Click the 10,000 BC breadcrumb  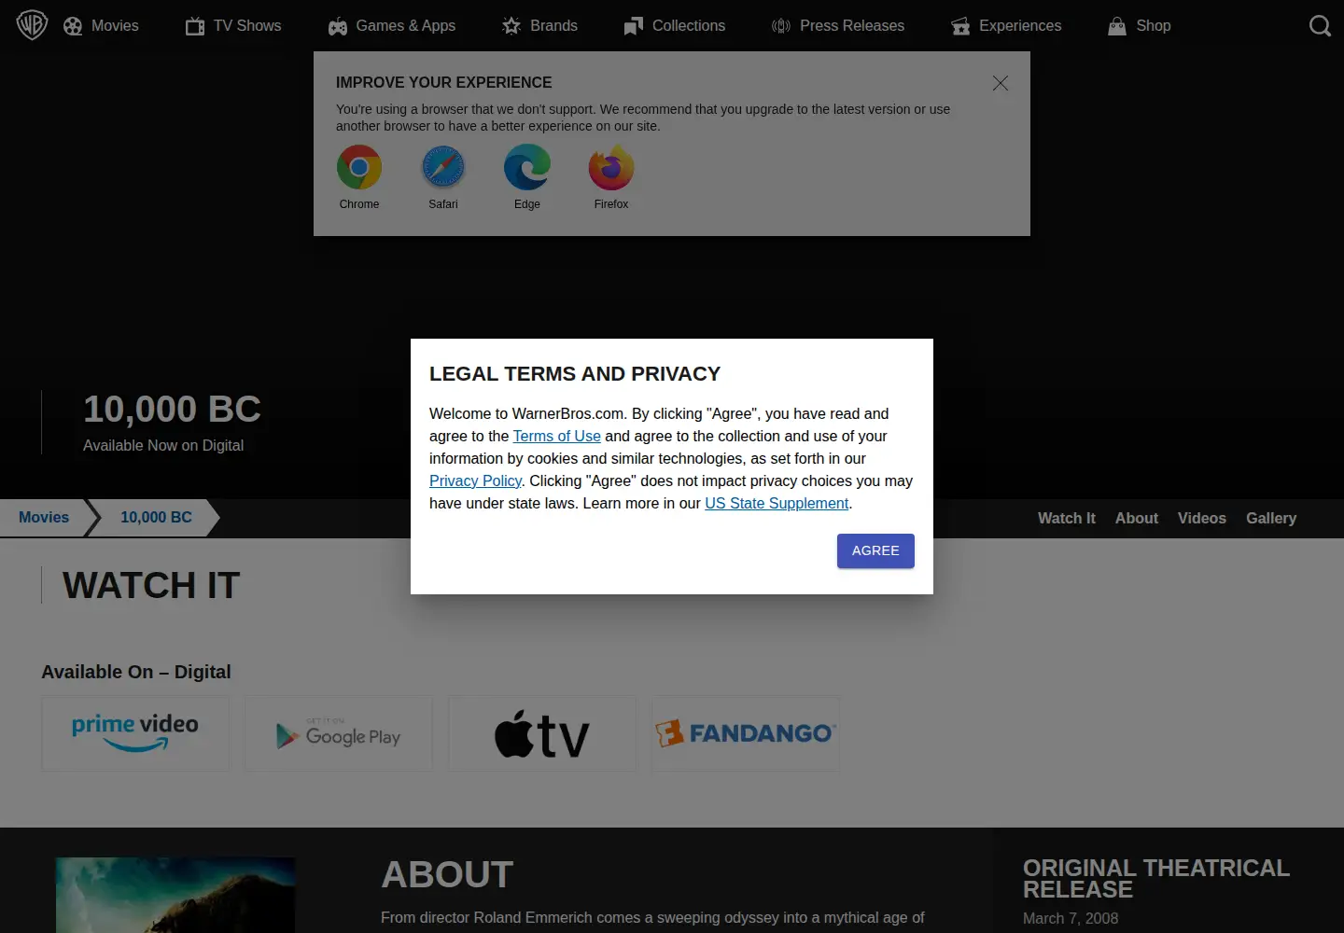[x=156, y=518]
